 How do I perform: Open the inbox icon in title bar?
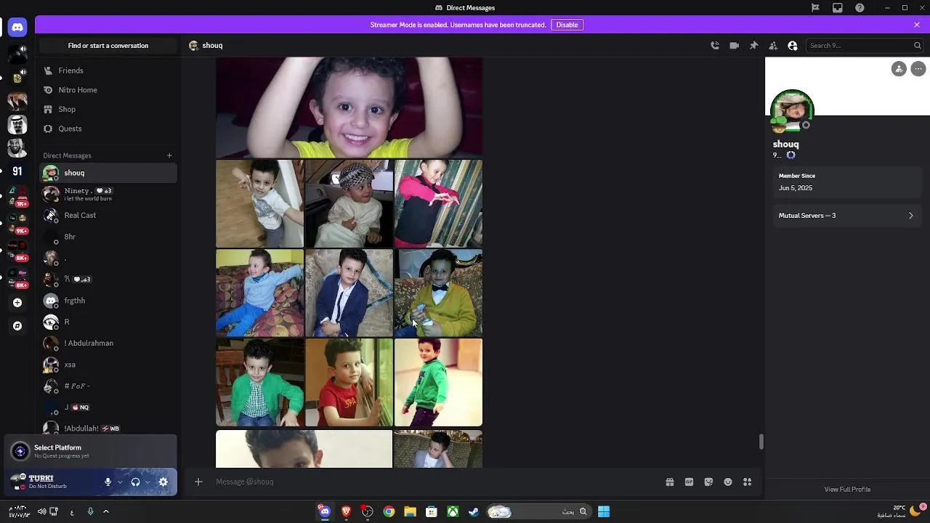click(x=838, y=8)
